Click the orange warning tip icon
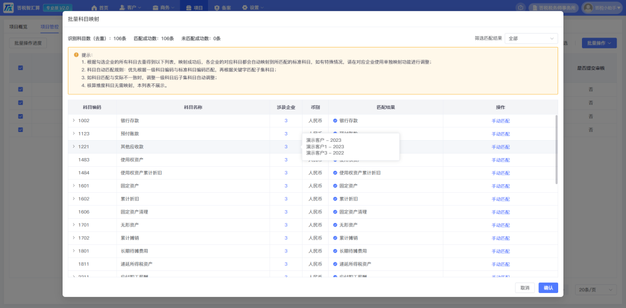The image size is (626, 308). pos(76,54)
